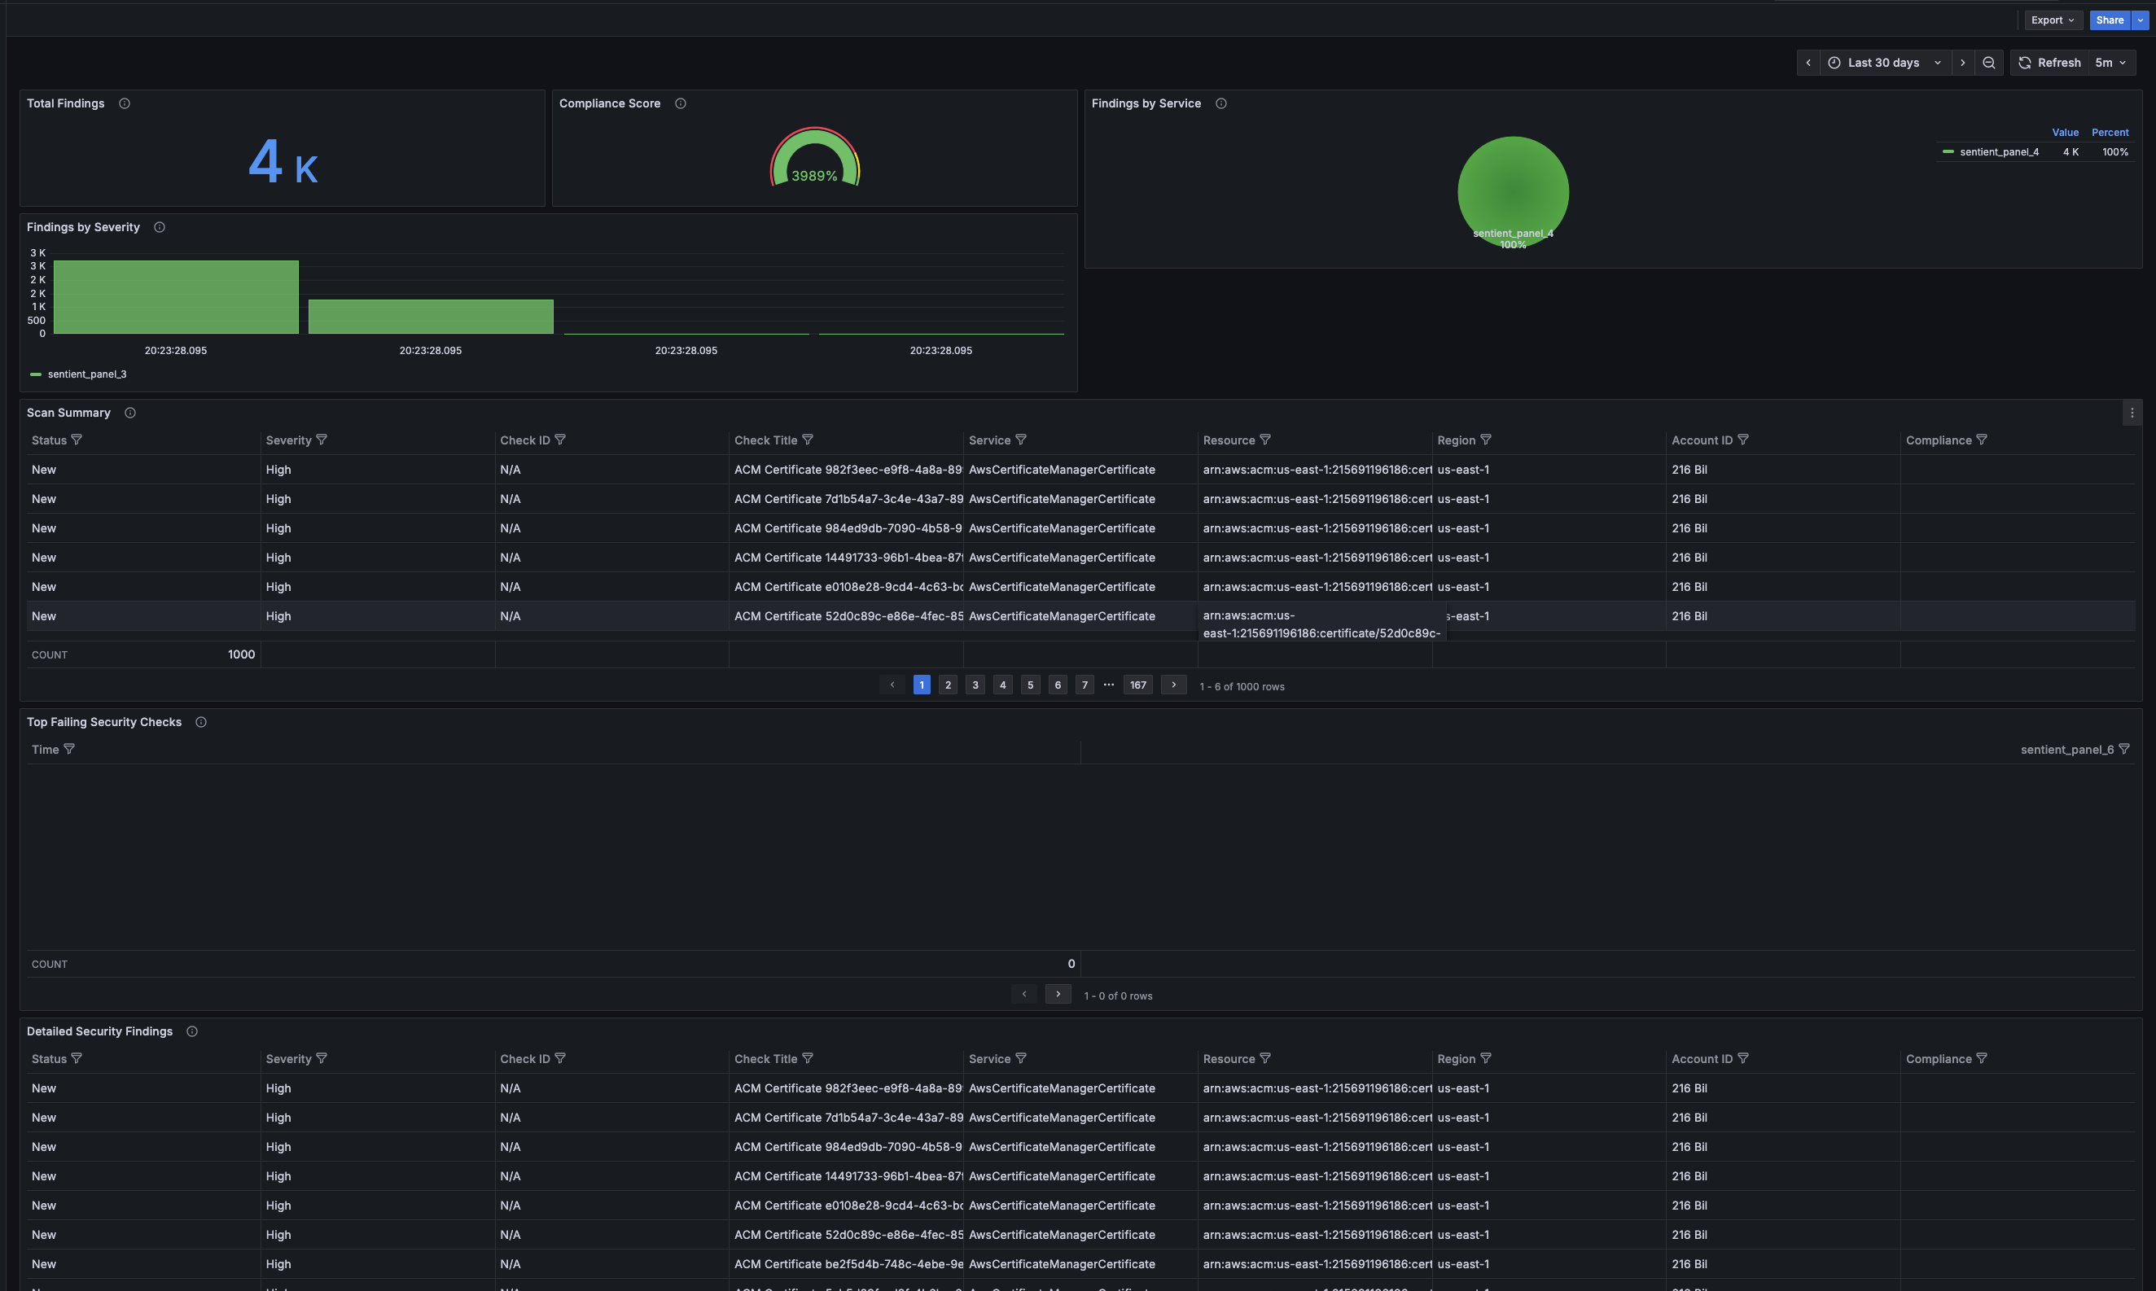Viewport: 2156px width, 1291px height.
Task: Filter Scan Summary by Compliance column
Action: point(1982,440)
